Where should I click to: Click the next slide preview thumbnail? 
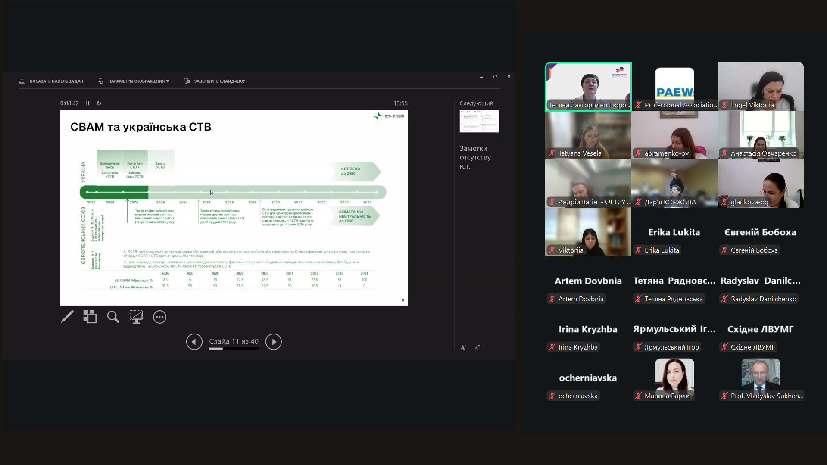coord(479,121)
